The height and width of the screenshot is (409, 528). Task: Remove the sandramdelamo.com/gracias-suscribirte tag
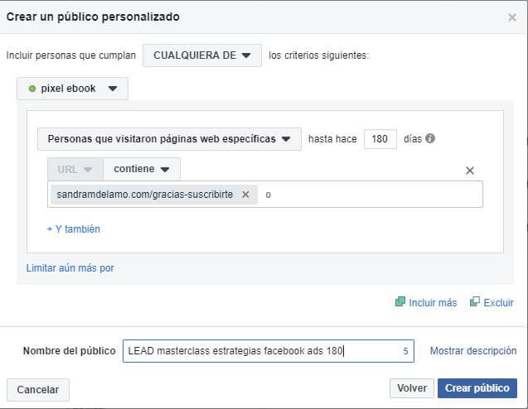[x=245, y=195]
